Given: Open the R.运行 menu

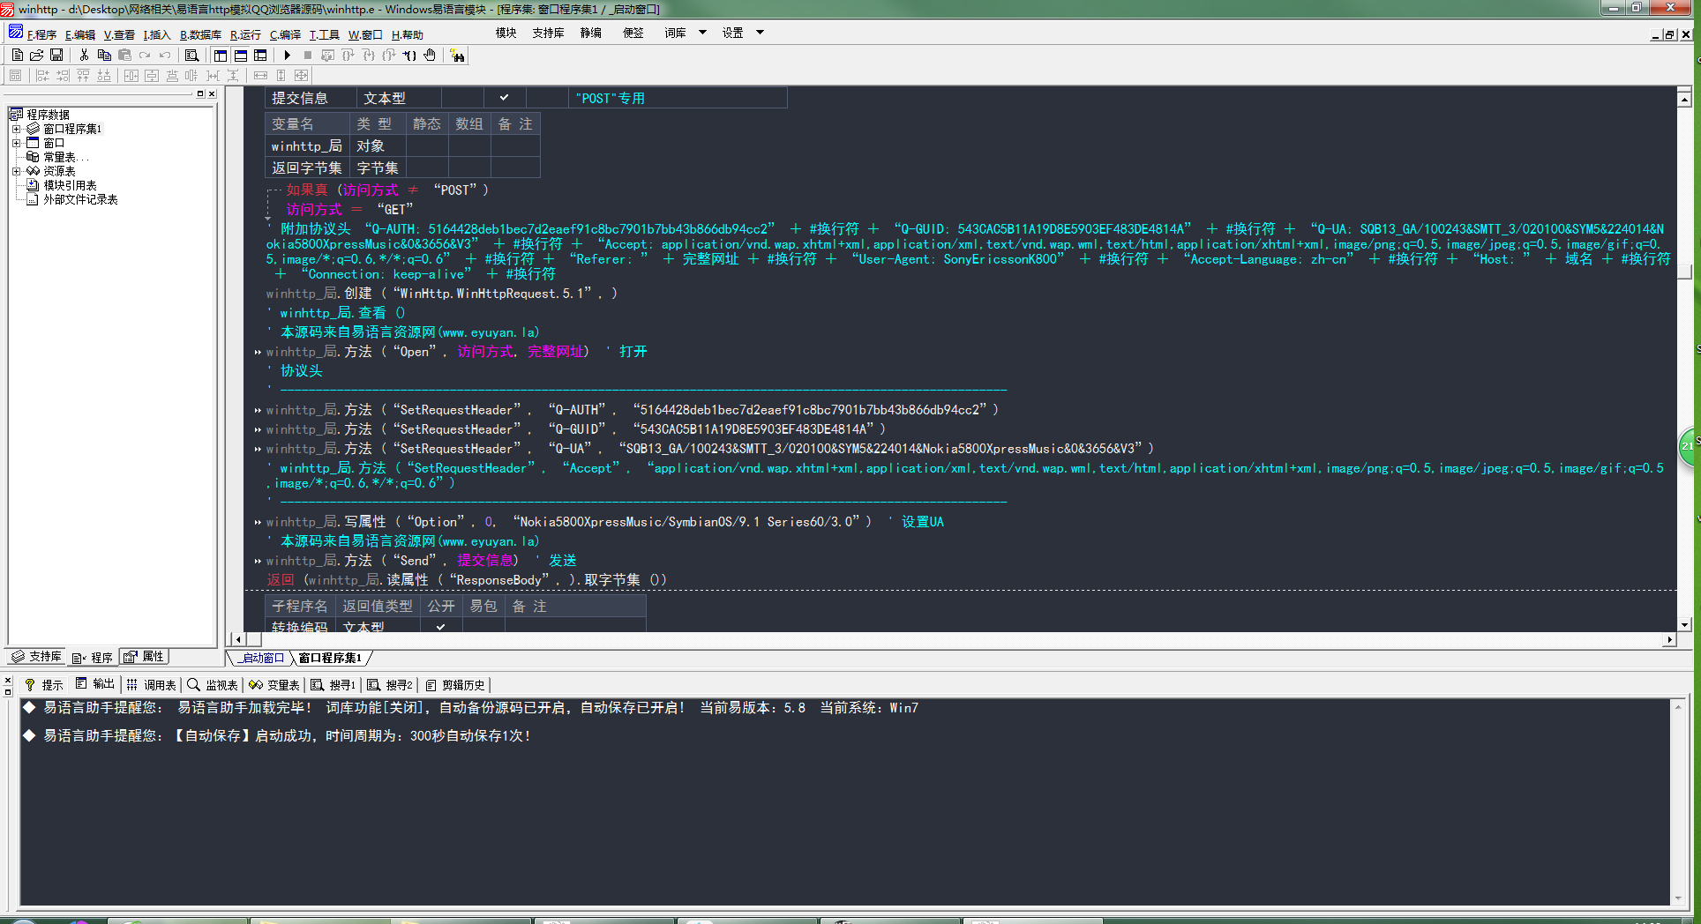Looking at the screenshot, I should (245, 35).
